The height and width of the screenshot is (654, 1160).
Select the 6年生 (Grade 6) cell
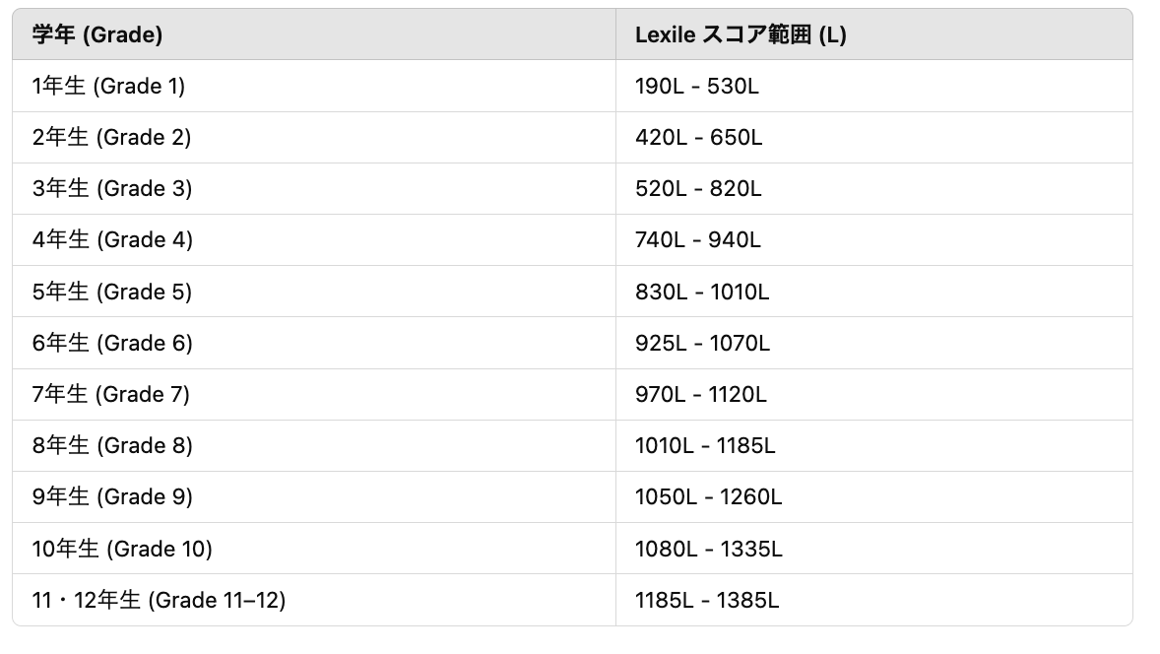click(x=112, y=344)
